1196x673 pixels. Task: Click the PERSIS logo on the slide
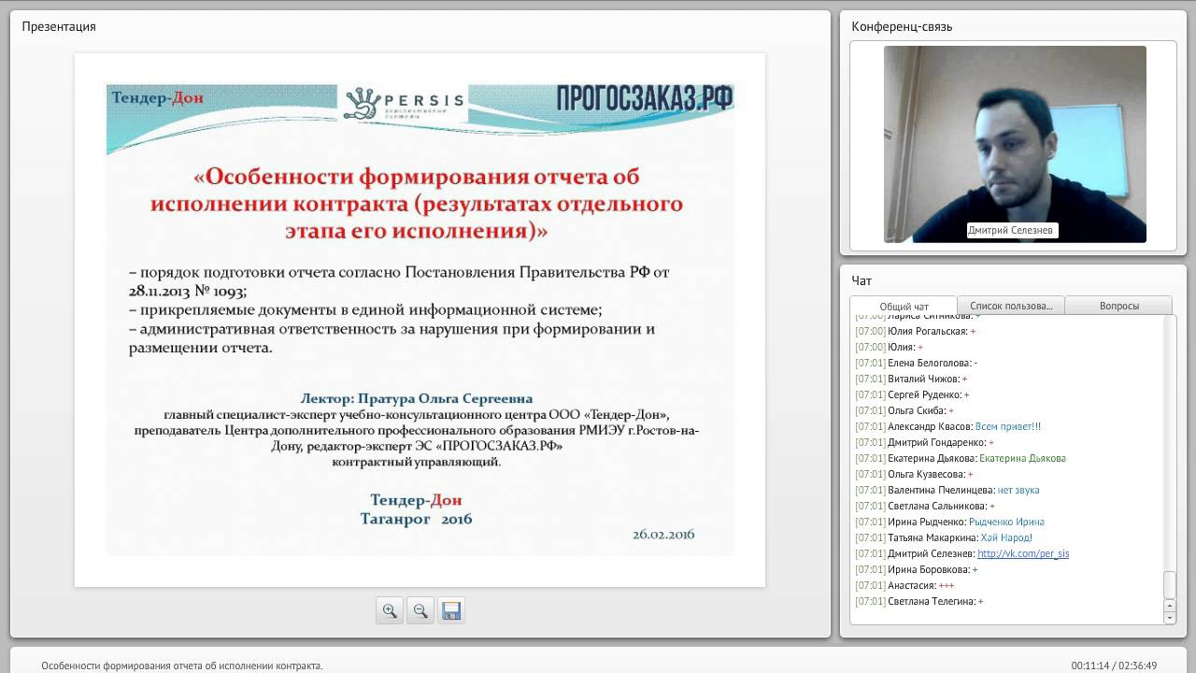point(404,103)
